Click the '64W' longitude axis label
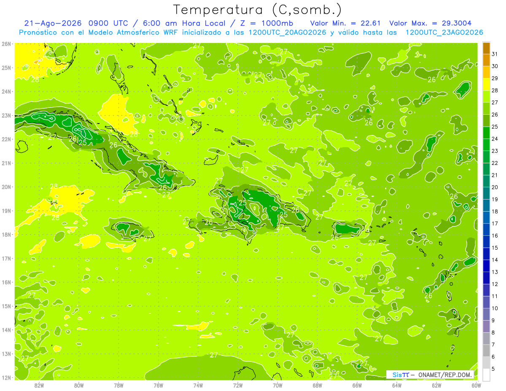506x391 pixels. click(396, 385)
